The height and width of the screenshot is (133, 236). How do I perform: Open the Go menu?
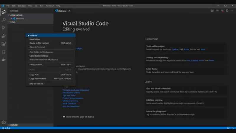tap(36, 6)
